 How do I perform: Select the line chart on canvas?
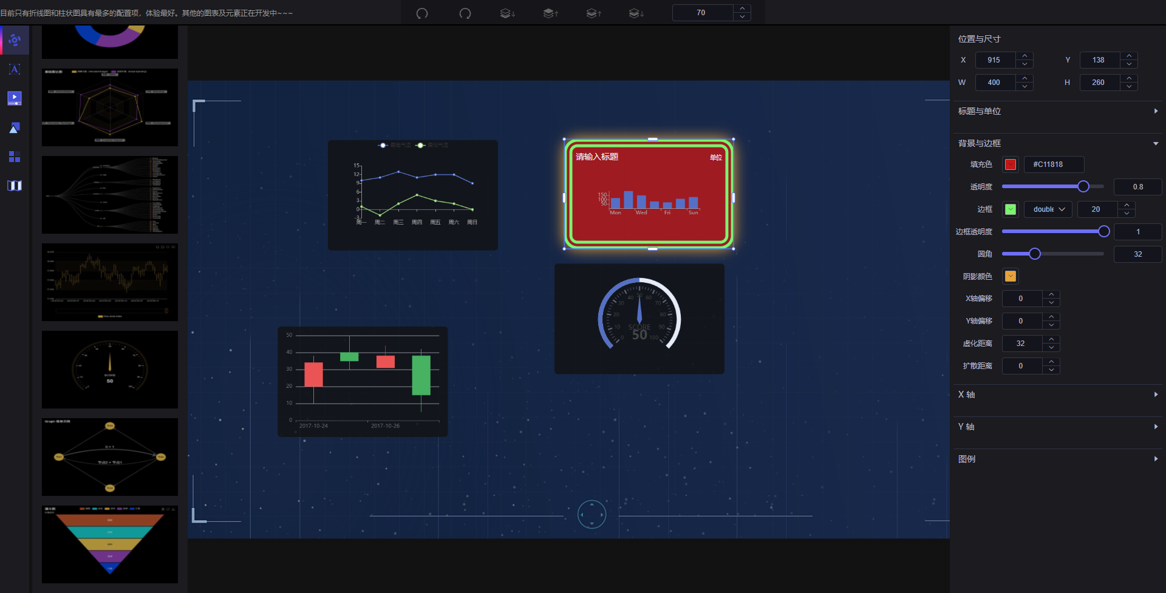point(413,195)
